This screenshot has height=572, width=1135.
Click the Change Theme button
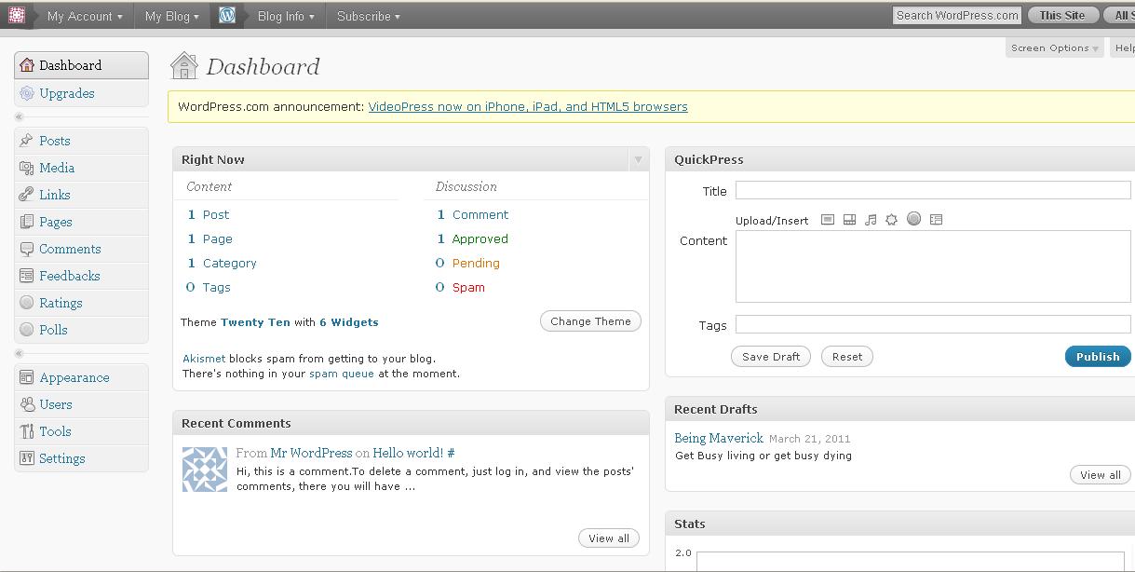point(590,321)
